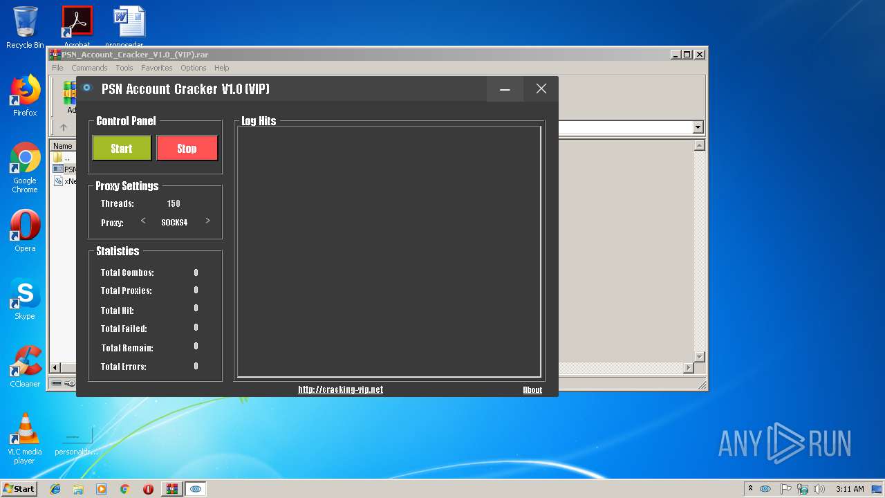Screen dimensions: 885x498
Task: Launch the Acrobat desktop shortcut
Action: (x=77, y=26)
